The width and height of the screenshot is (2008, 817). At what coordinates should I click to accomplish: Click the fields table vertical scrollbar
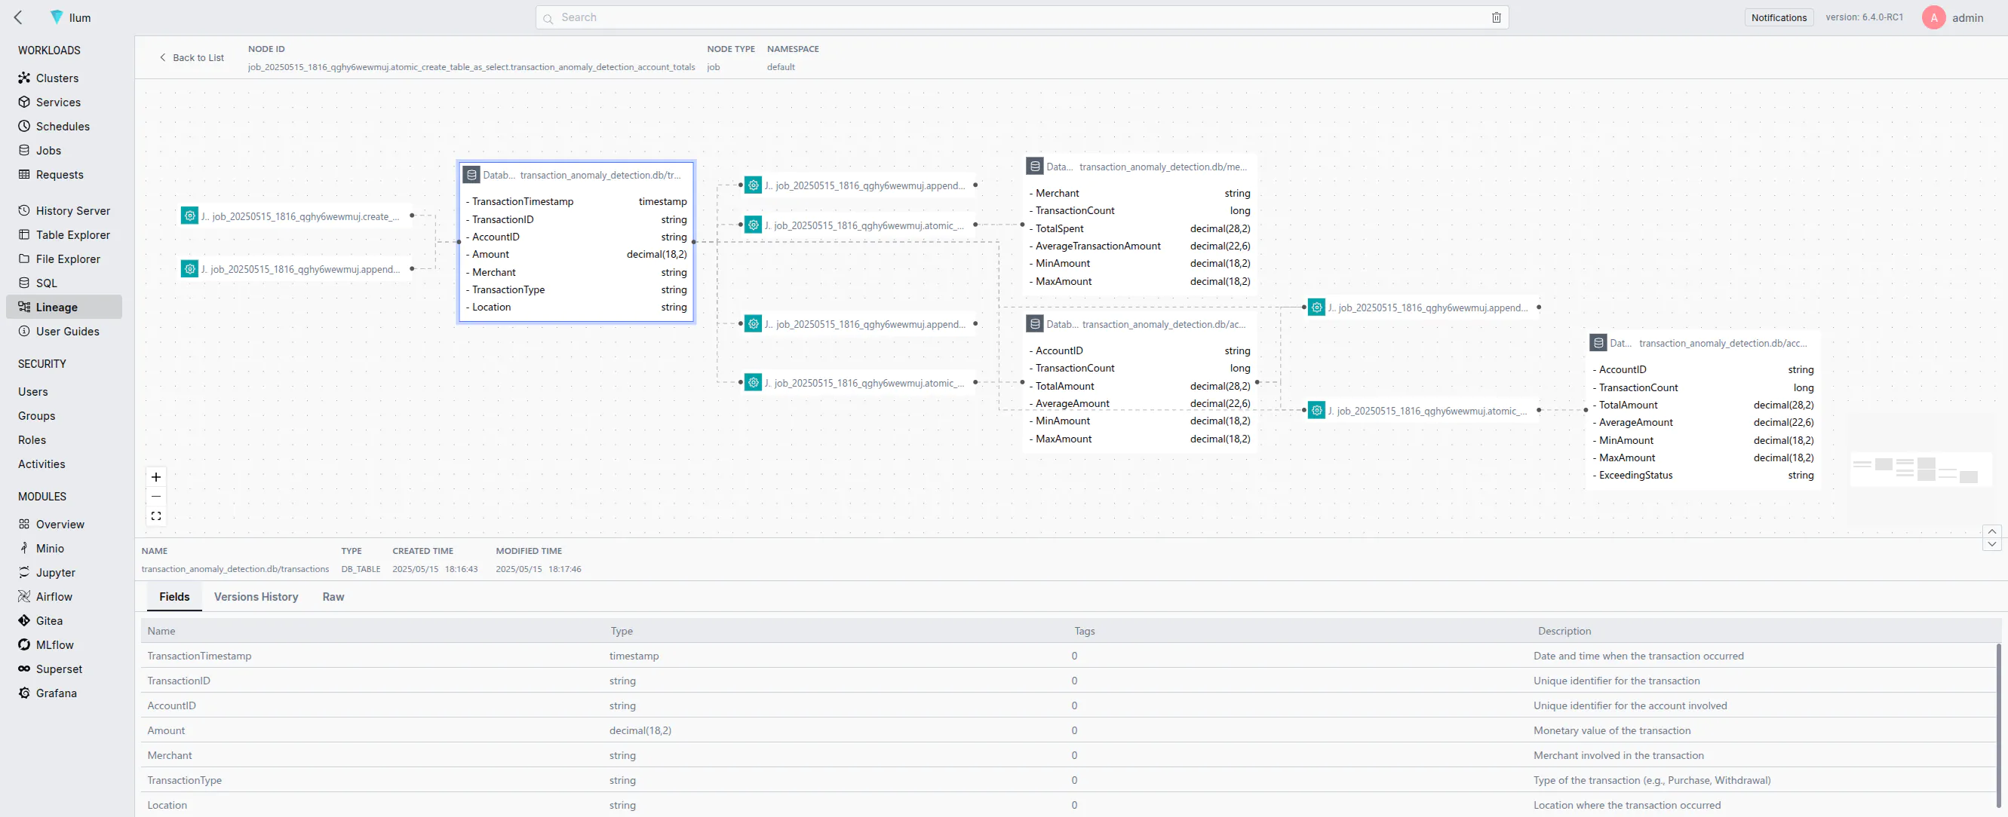[1998, 724]
